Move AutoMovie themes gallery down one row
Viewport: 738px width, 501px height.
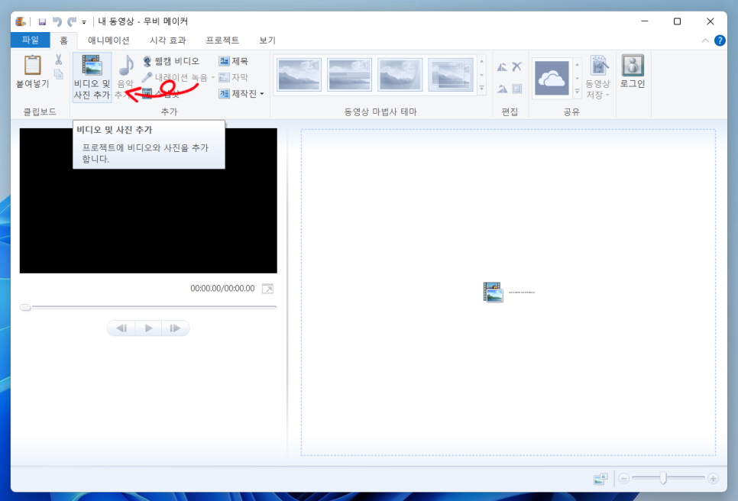click(x=481, y=75)
